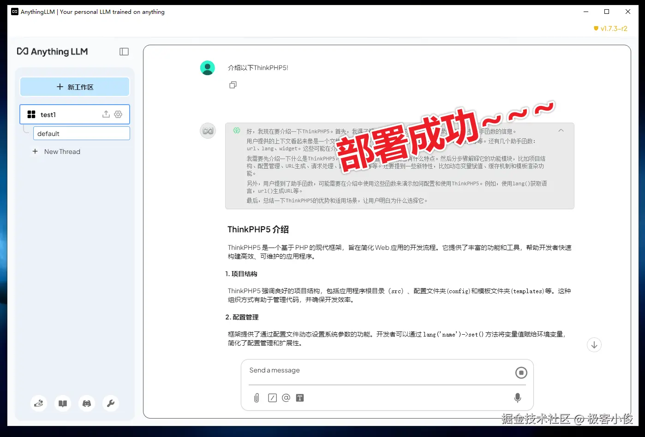Click the assistant avatar icon
The width and height of the screenshot is (645, 437).
[208, 131]
